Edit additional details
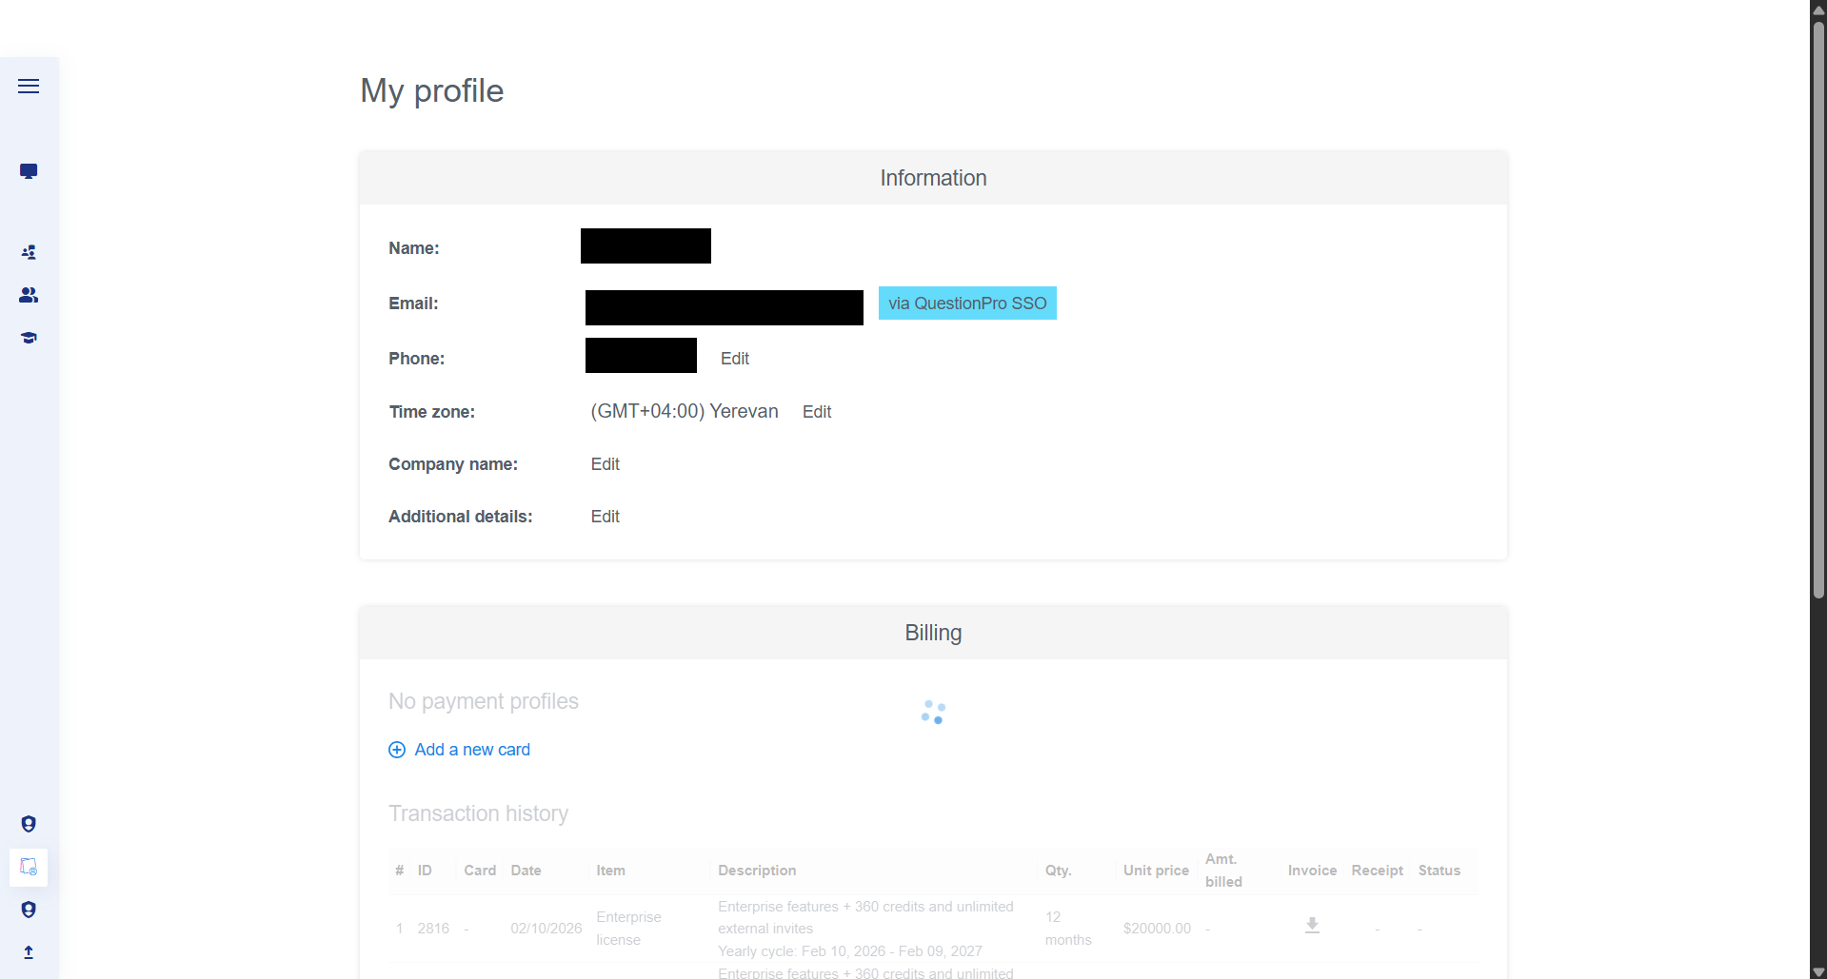The width and height of the screenshot is (1827, 979). tap(605, 517)
